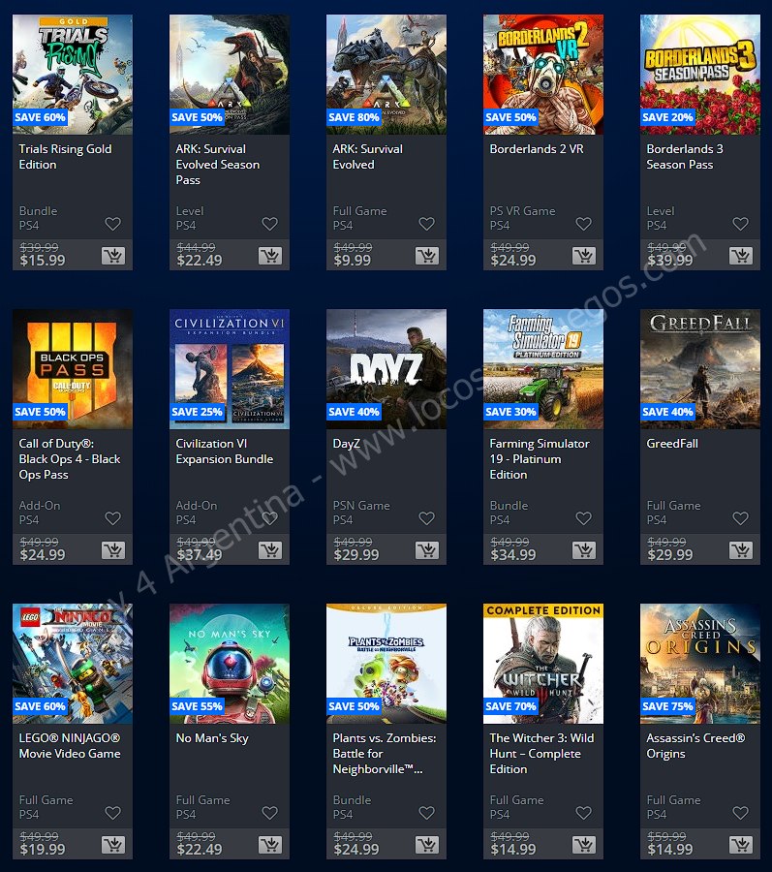Viewport: 772px width, 872px height.
Task: Open the GreedFall title link
Action: (672, 444)
